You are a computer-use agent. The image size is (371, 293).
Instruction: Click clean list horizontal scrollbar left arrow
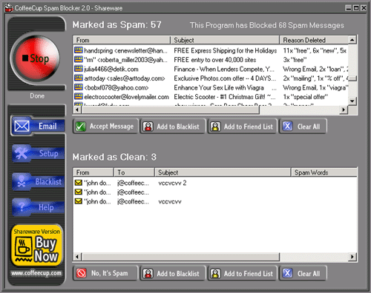77,257
